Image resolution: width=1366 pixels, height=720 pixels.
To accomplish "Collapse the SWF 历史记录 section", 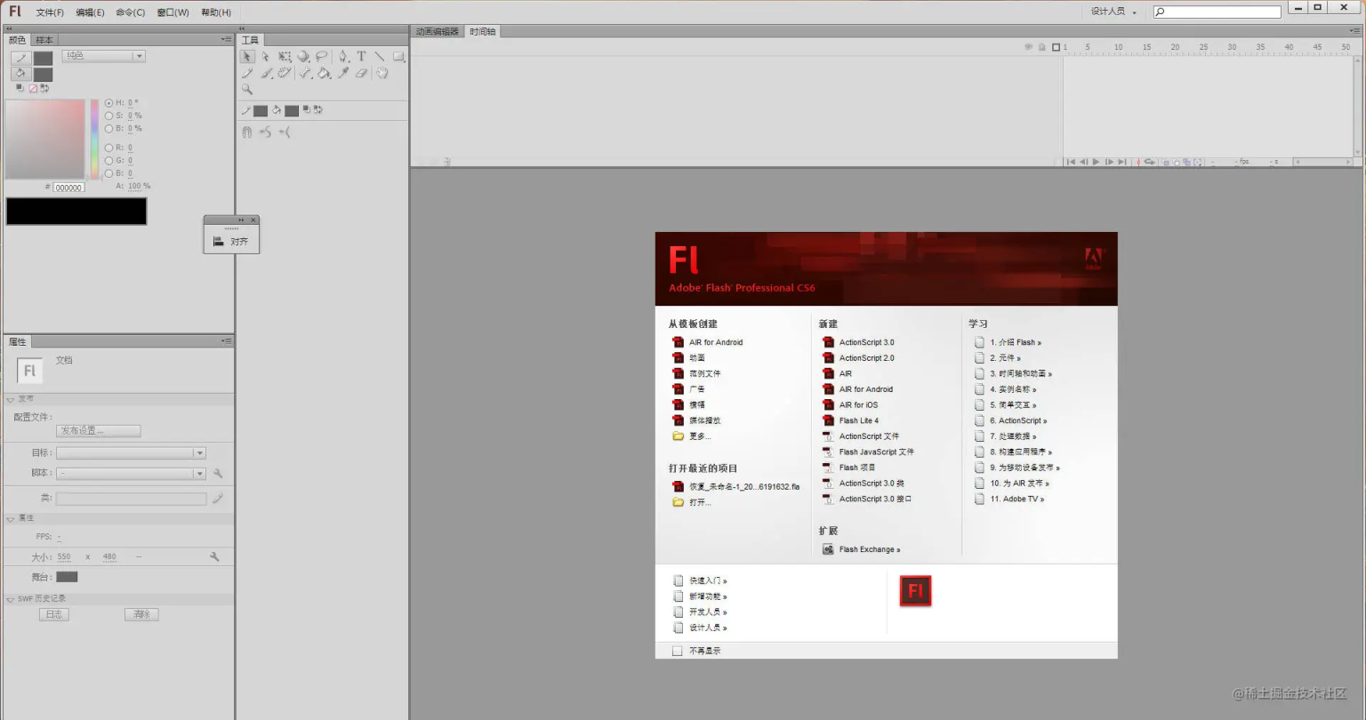I will click(x=11, y=599).
